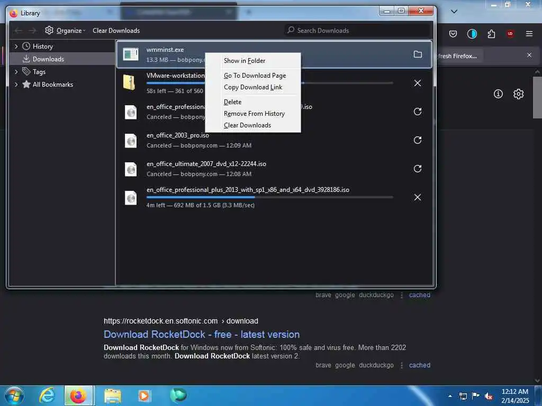Click the Clear Downloads toolbar button
The image size is (542, 406).
point(116,30)
